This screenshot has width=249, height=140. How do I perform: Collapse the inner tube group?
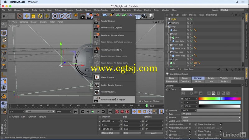pos(168,52)
